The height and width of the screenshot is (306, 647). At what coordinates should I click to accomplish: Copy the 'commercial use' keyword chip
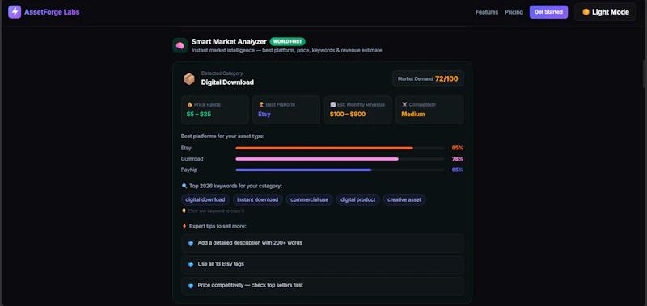(310, 199)
